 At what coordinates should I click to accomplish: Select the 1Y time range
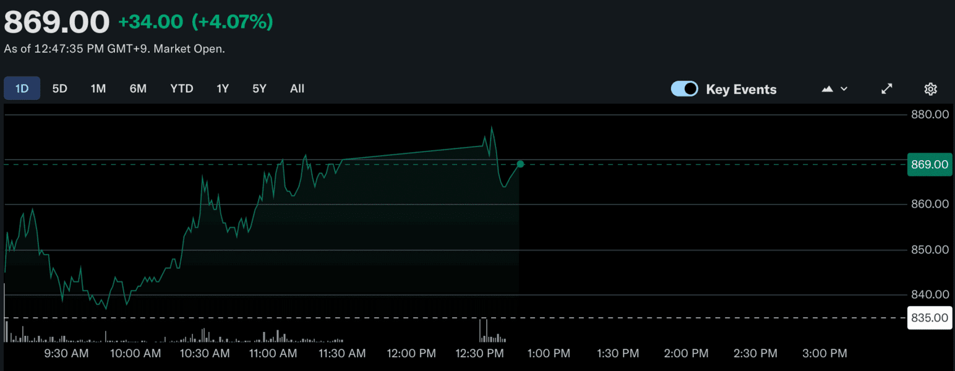pyautogui.click(x=223, y=88)
